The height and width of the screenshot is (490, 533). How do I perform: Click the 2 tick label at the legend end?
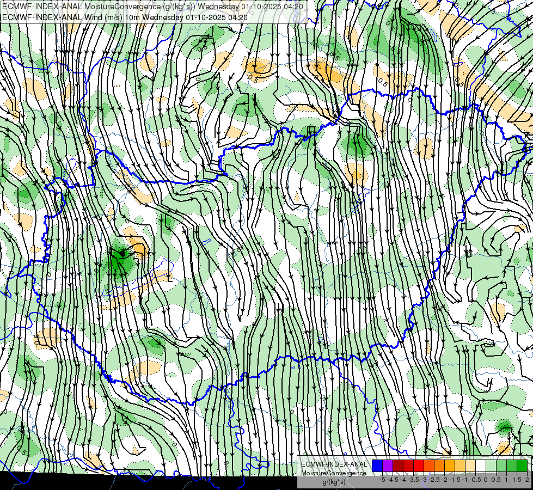click(527, 480)
